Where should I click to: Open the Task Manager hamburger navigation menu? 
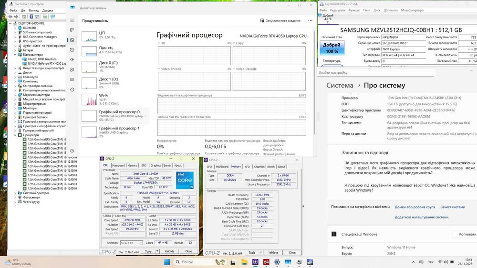pos(72,20)
